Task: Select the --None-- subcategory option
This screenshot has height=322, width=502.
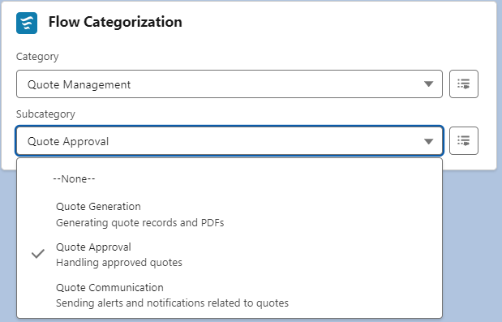Action: 230,178
